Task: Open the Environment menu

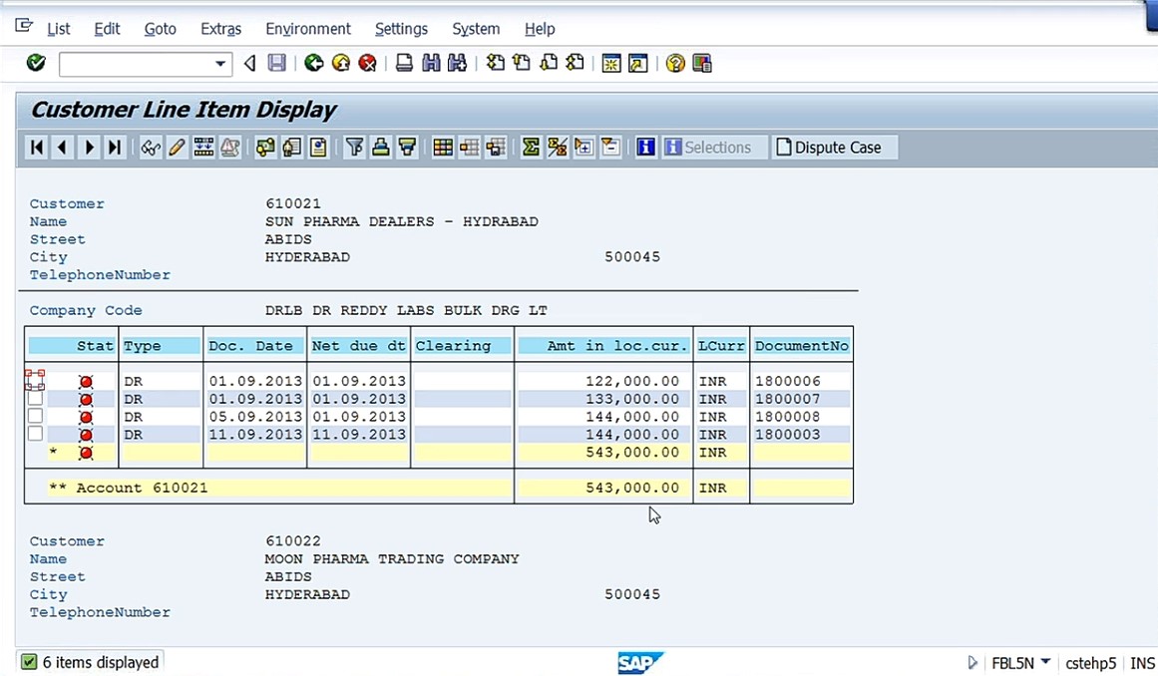Action: pos(308,29)
